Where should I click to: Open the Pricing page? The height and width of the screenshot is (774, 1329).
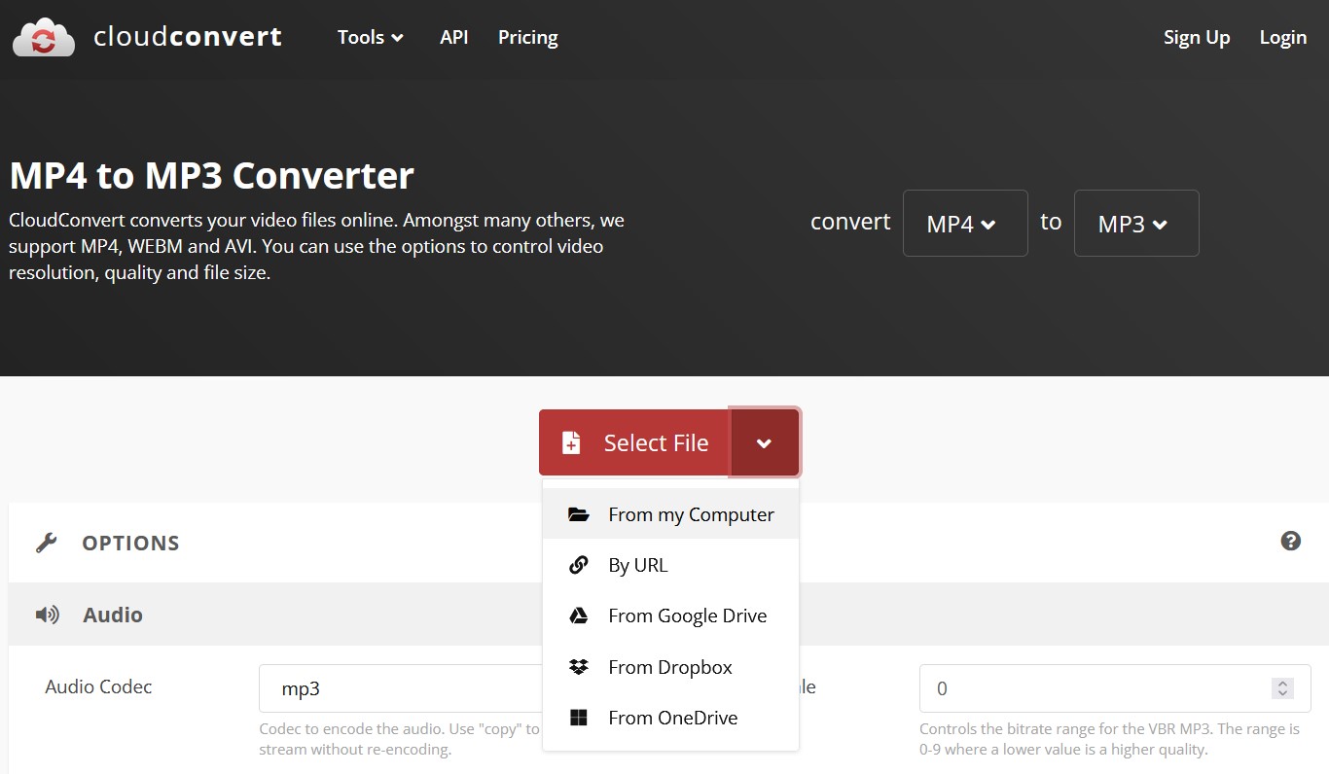[x=528, y=37]
